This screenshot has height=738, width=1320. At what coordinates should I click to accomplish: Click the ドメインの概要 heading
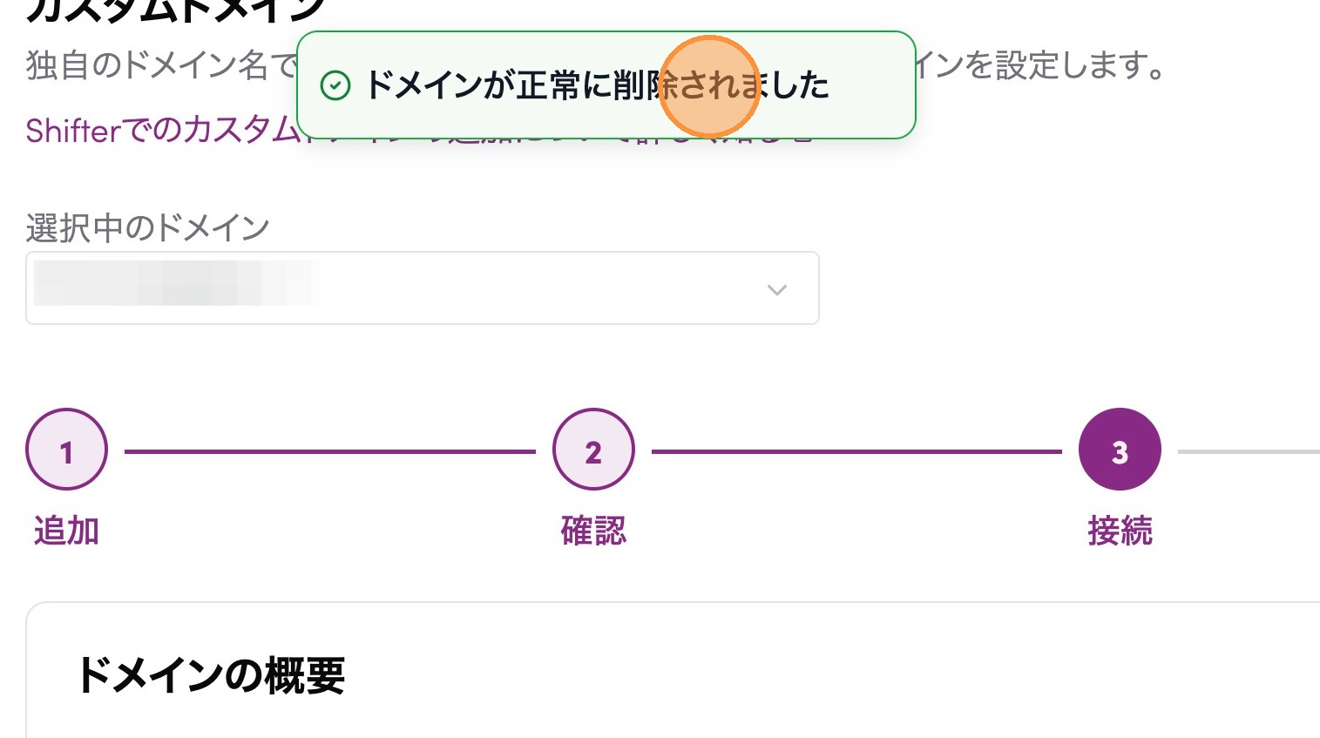[210, 675]
